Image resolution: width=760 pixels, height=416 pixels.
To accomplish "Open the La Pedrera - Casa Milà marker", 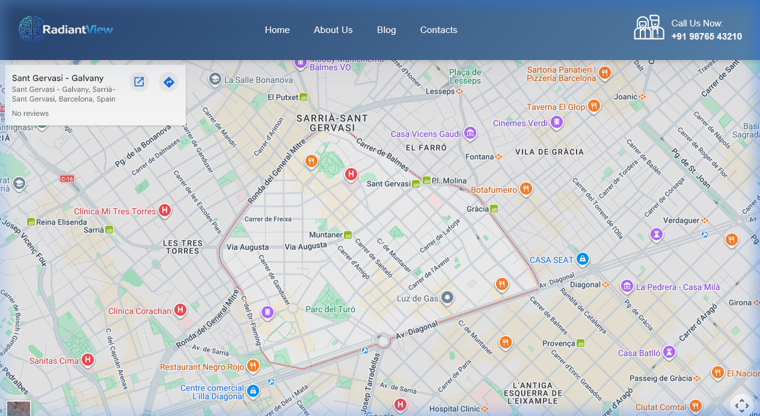I will [627, 286].
